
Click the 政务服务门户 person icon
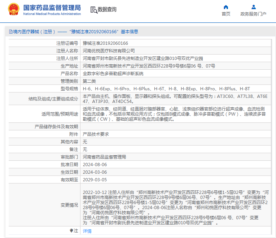click(254, 7)
